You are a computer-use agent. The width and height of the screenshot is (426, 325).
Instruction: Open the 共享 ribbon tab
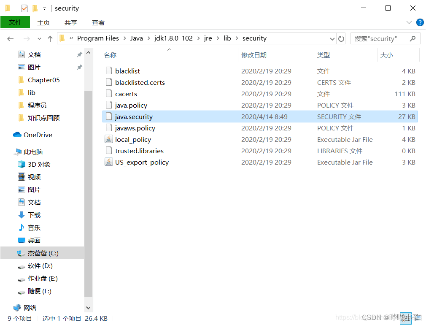coord(71,22)
